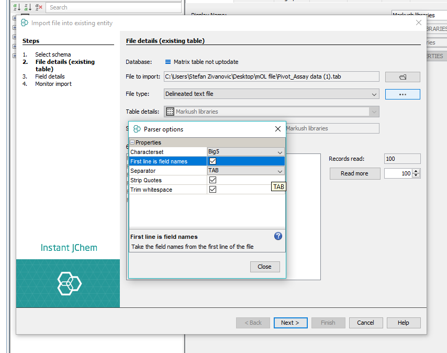The width and height of the screenshot is (447, 353).
Task: Open the Separator TAB dropdown
Action: (280, 171)
